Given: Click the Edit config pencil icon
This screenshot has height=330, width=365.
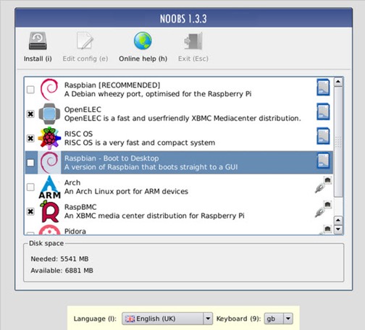Looking at the screenshot, I should coord(85,41).
